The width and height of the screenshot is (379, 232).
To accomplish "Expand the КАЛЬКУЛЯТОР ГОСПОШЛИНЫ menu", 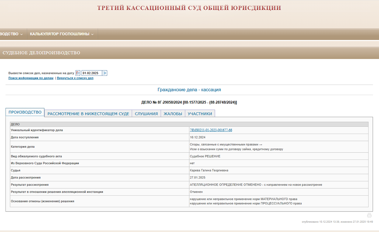I will pyautogui.click(x=62, y=34).
